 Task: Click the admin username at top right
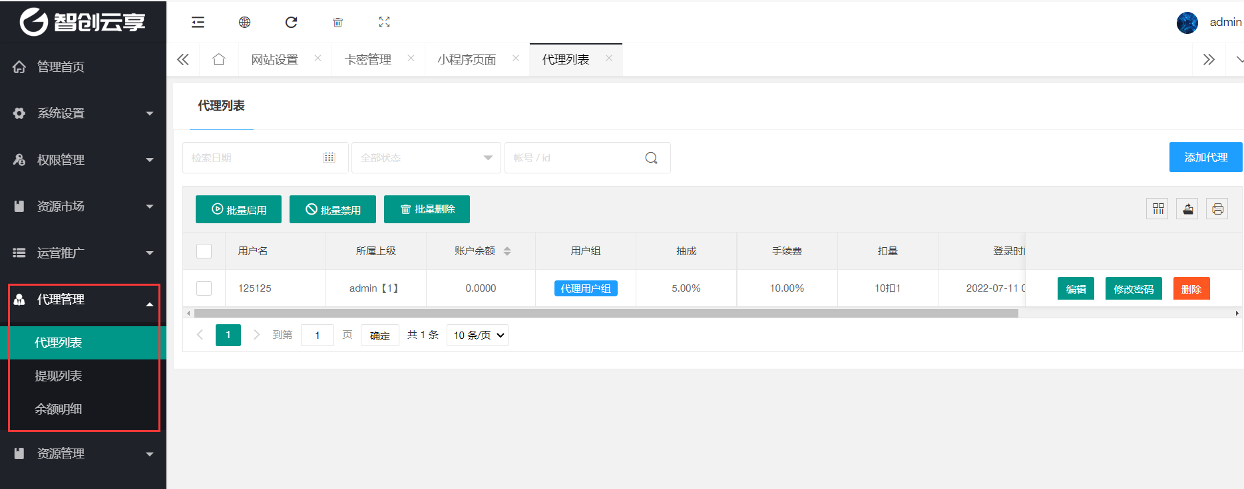1225,23
